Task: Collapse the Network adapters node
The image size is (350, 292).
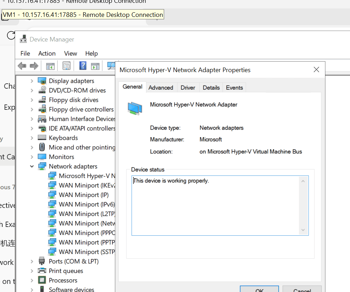Action: (x=32, y=166)
